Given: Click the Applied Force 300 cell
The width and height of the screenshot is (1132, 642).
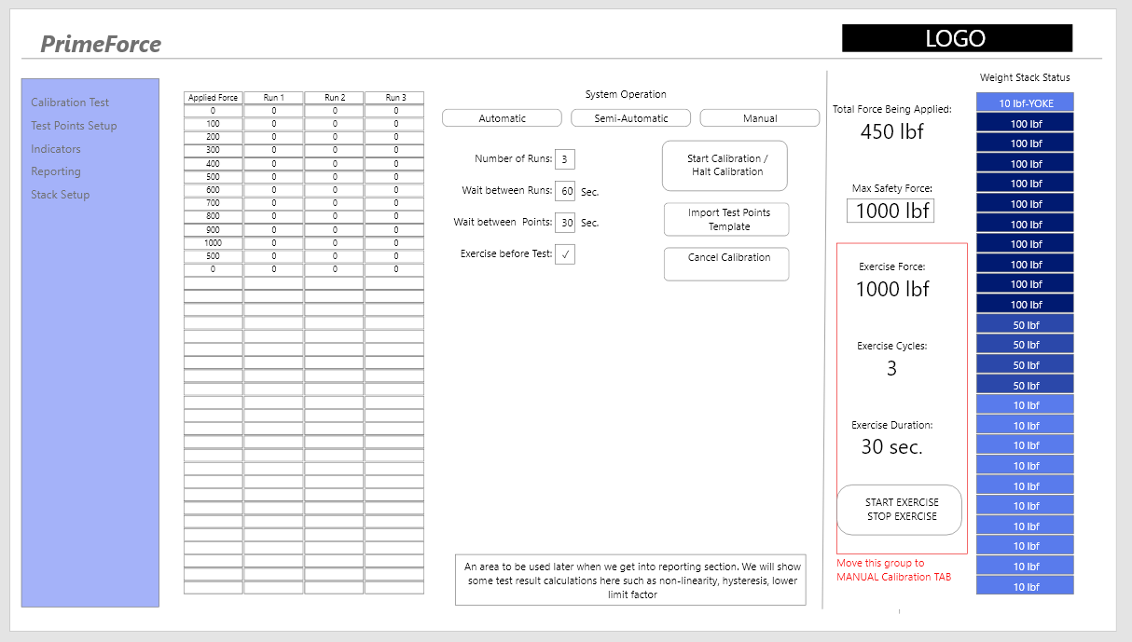Looking at the screenshot, I should pyautogui.click(x=214, y=150).
